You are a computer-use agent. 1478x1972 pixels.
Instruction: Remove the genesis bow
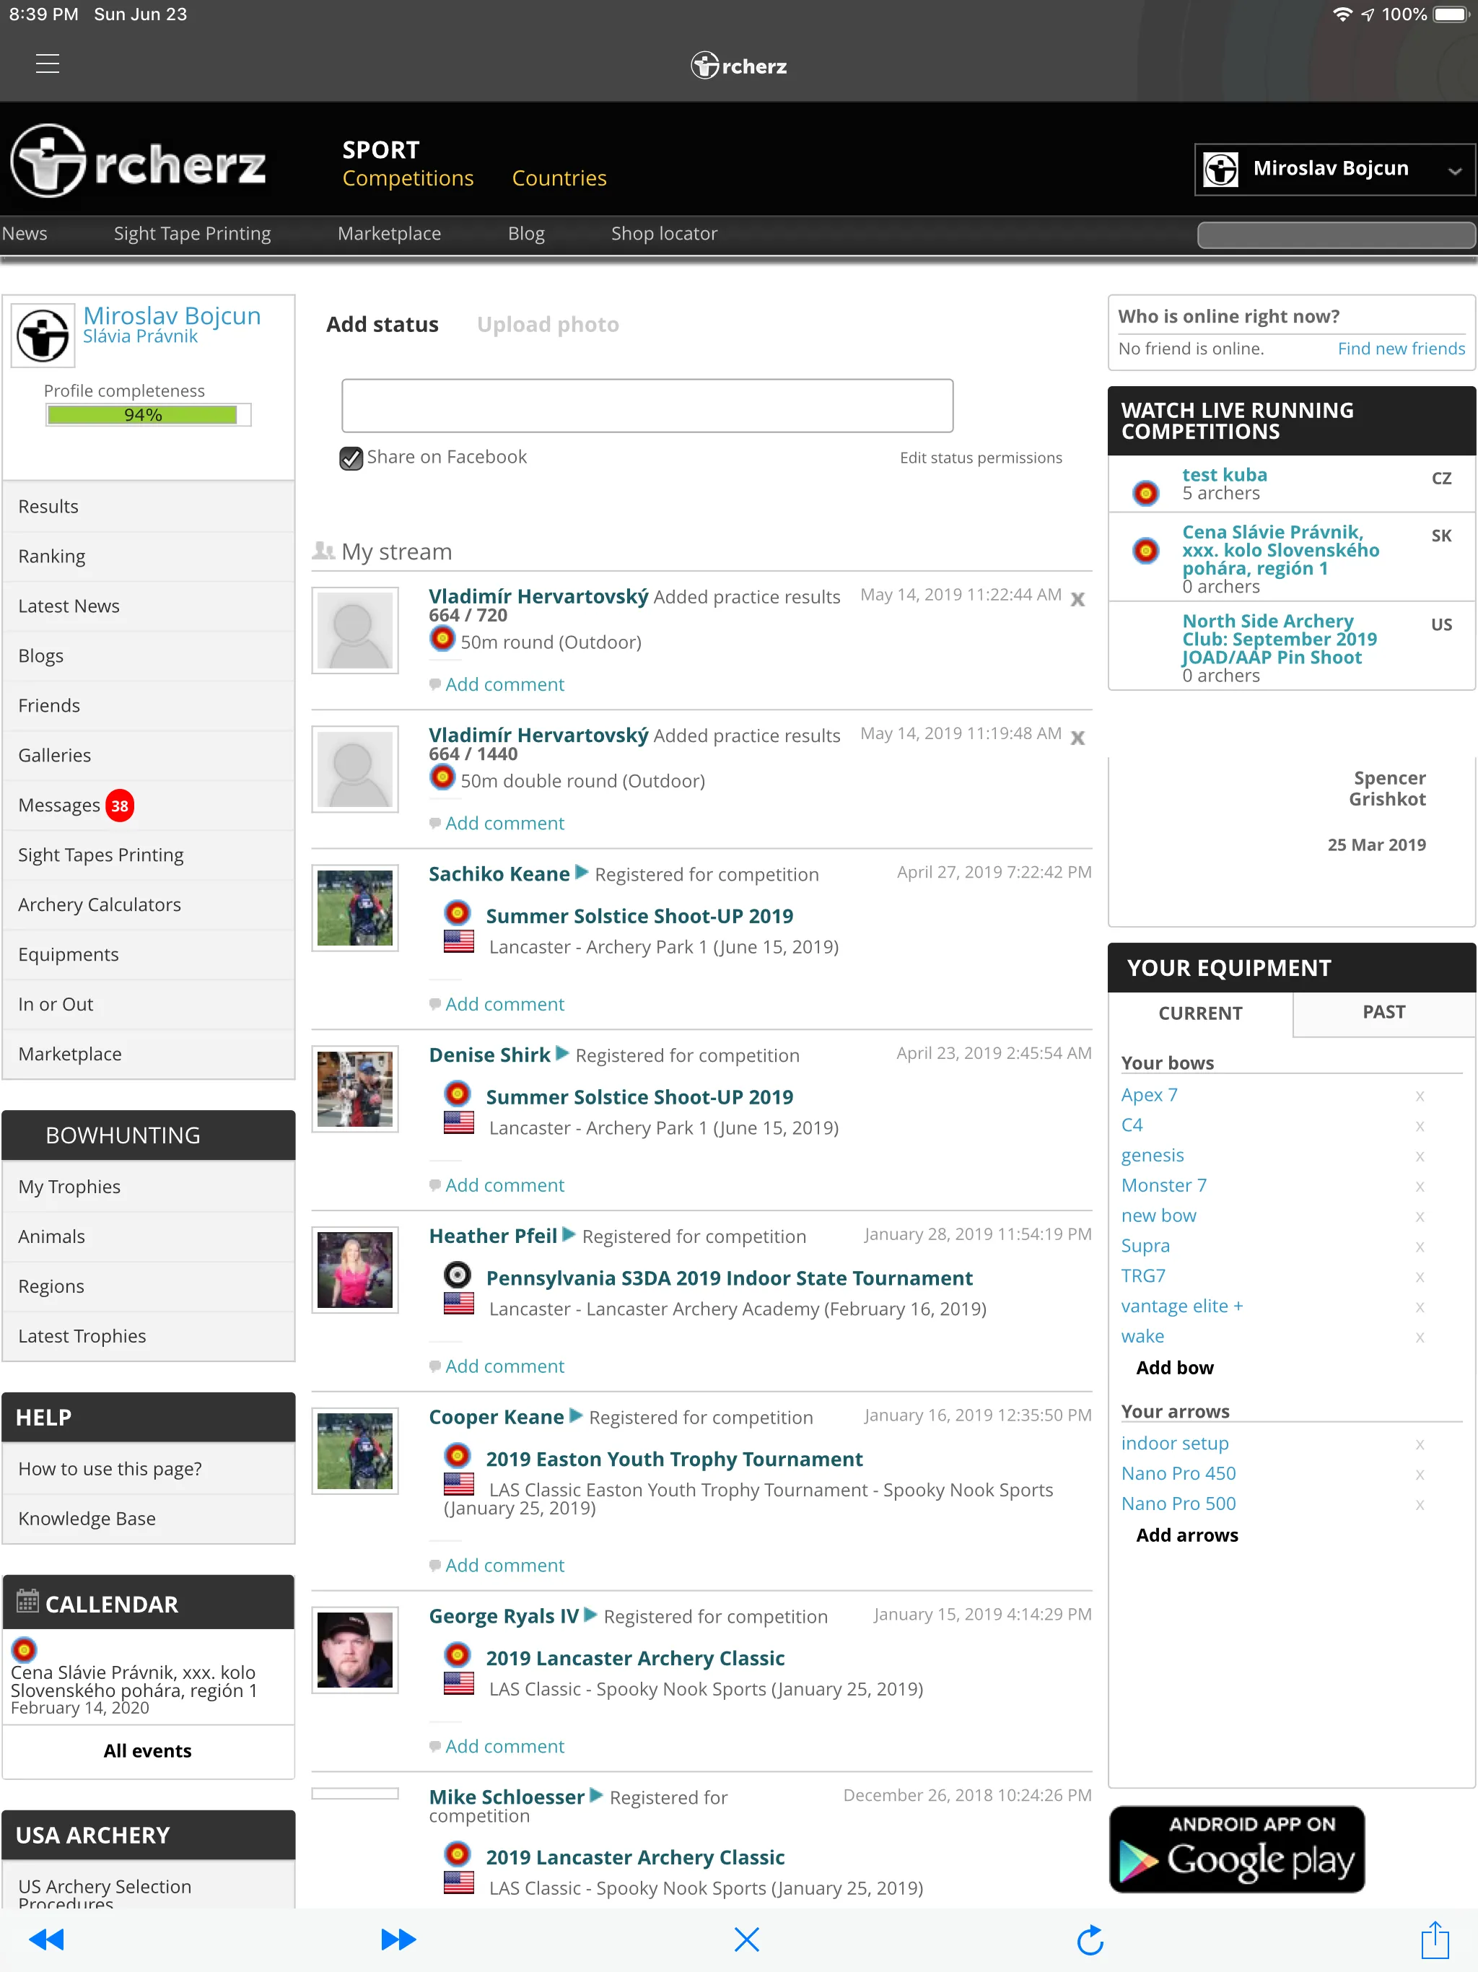[x=1420, y=1156]
